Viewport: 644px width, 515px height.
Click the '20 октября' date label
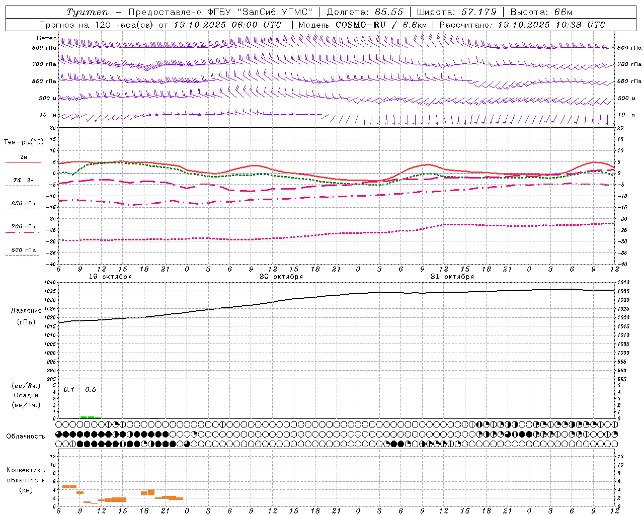pyautogui.click(x=281, y=277)
